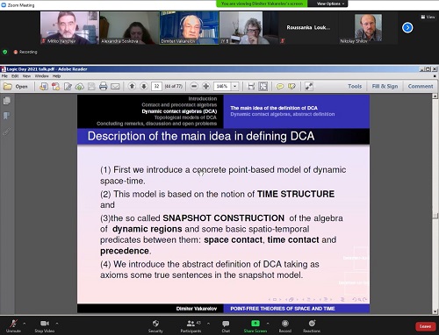This screenshot has height=335, width=439.
Task: Open the Help menu in Adobe Reader
Action: 56,76
